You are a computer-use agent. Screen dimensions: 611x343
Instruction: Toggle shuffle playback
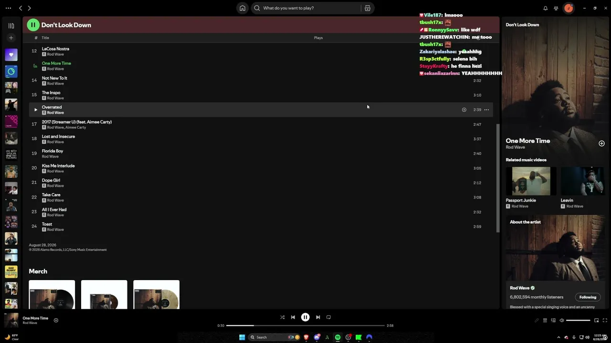[282, 317]
